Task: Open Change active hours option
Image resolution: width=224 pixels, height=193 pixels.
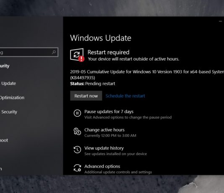Action: tap(104, 130)
